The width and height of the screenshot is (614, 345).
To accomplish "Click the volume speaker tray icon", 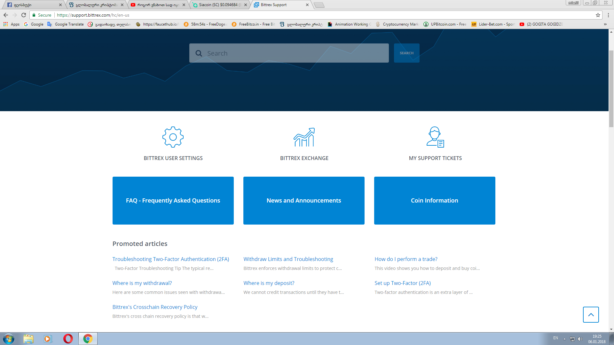I will [x=580, y=339].
